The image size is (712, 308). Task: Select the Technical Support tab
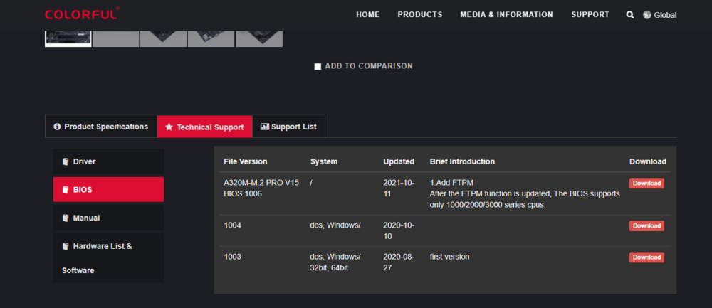coord(204,127)
